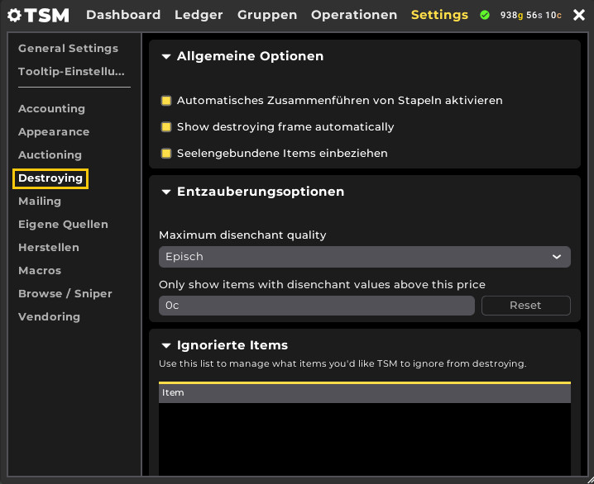
Task: Click the TSM gear logo icon
Action: [x=14, y=16]
